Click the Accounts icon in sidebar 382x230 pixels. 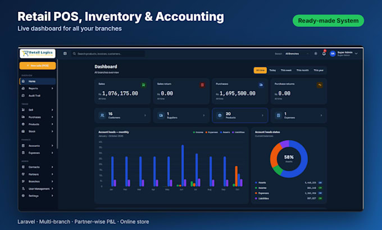click(24, 146)
